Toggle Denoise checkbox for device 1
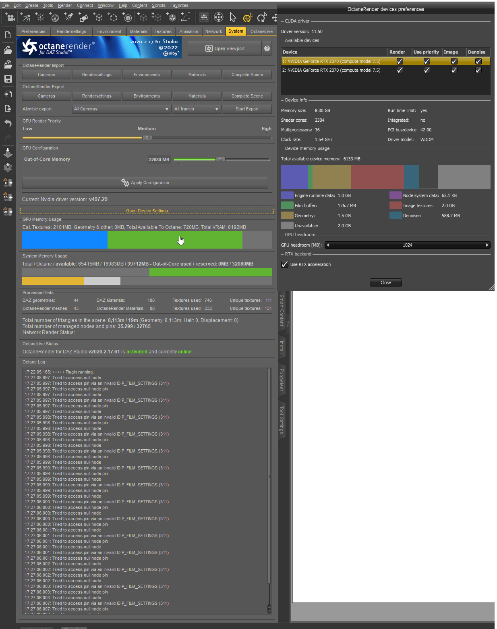This screenshot has width=497, height=629. click(478, 61)
